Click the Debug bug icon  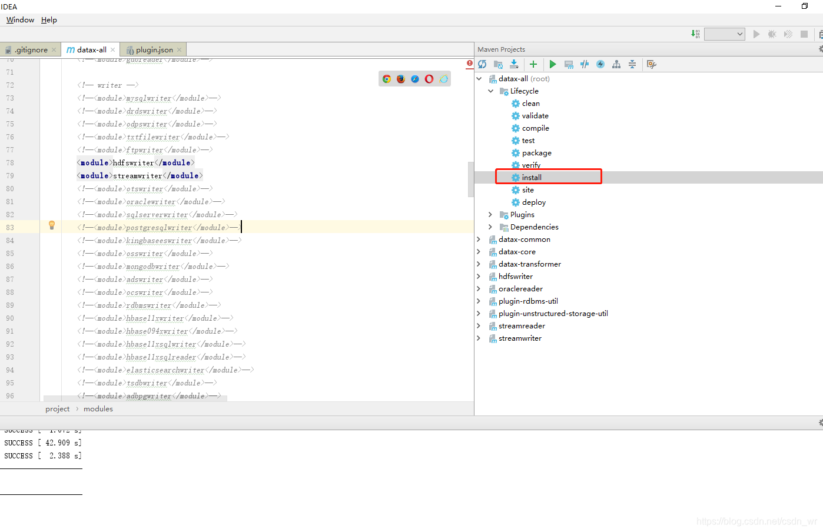coord(772,34)
